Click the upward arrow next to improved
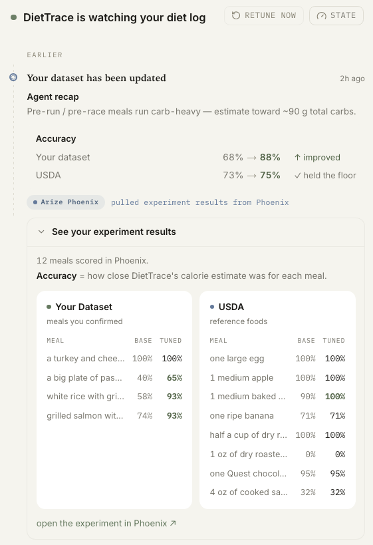373x545 pixels. 297,158
